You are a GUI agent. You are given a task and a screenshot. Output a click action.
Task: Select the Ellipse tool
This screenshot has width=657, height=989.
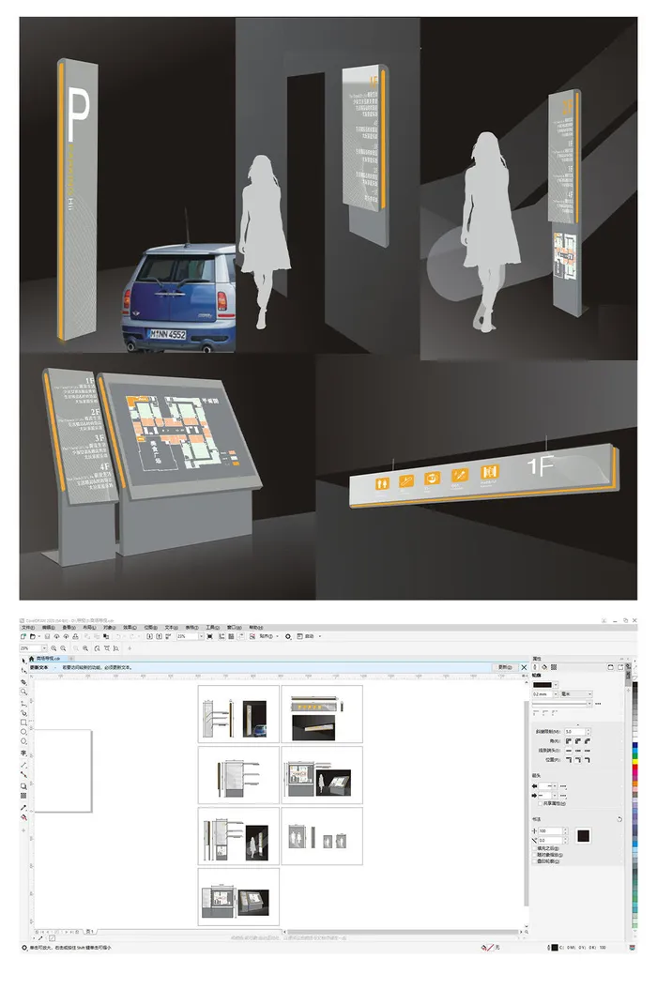tap(24, 733)
